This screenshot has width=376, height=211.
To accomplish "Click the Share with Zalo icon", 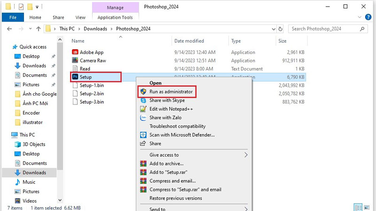I will click(143, 118).
